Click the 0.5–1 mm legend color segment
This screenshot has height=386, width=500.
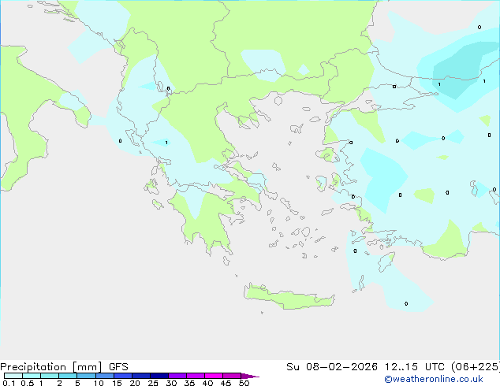point(32,376)
